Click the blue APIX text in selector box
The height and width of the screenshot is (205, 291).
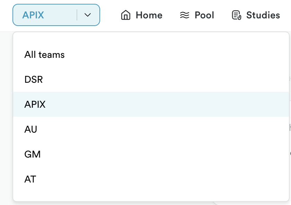(x=33, y=15)
